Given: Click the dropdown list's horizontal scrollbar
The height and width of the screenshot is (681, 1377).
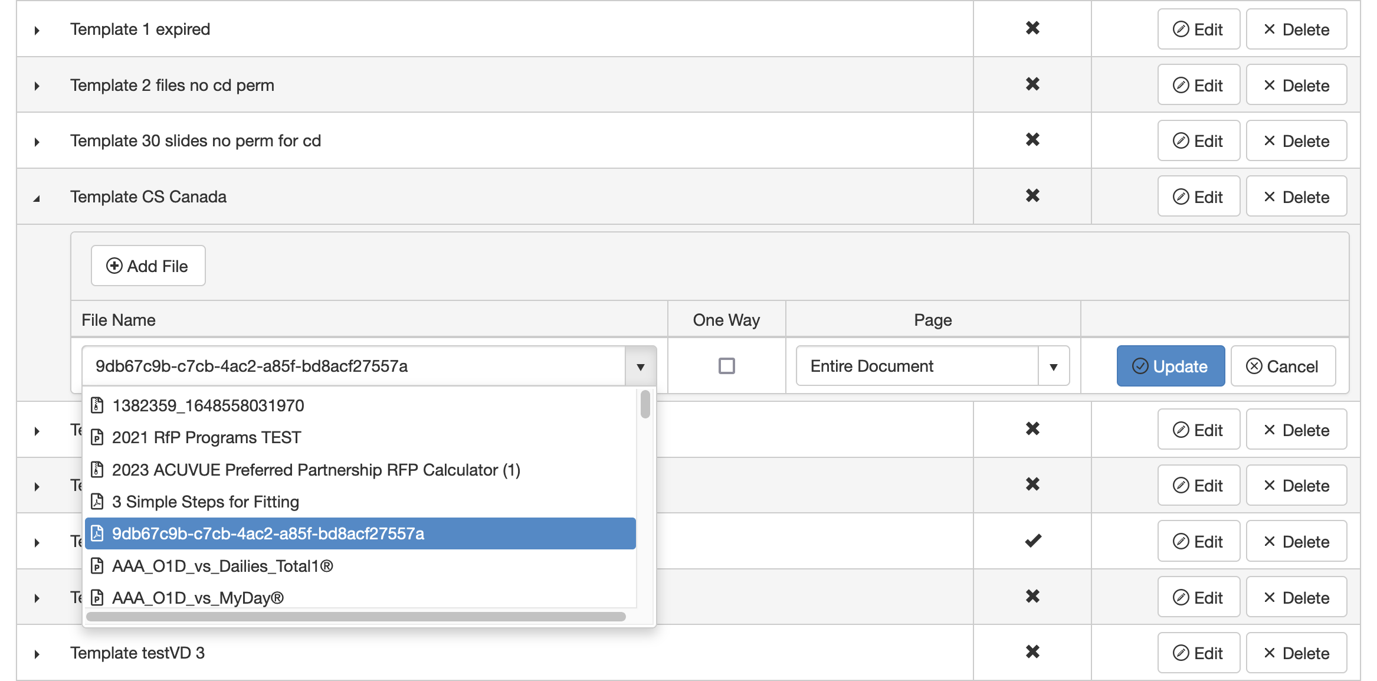Looking at the screenshot, I should pyautogui.click(x=356, y=617).
